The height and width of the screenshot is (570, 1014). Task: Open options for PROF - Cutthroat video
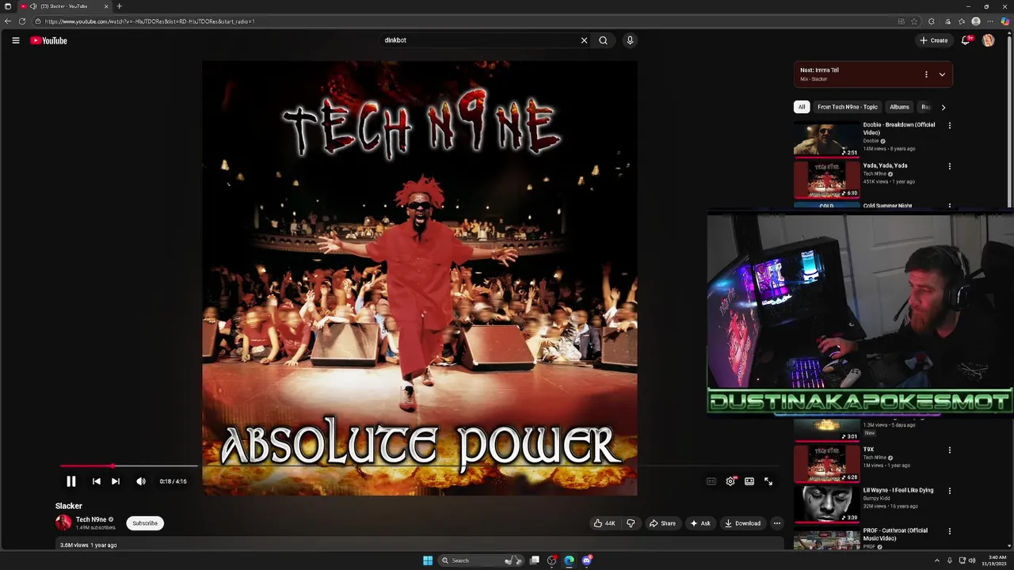[950, 531]
